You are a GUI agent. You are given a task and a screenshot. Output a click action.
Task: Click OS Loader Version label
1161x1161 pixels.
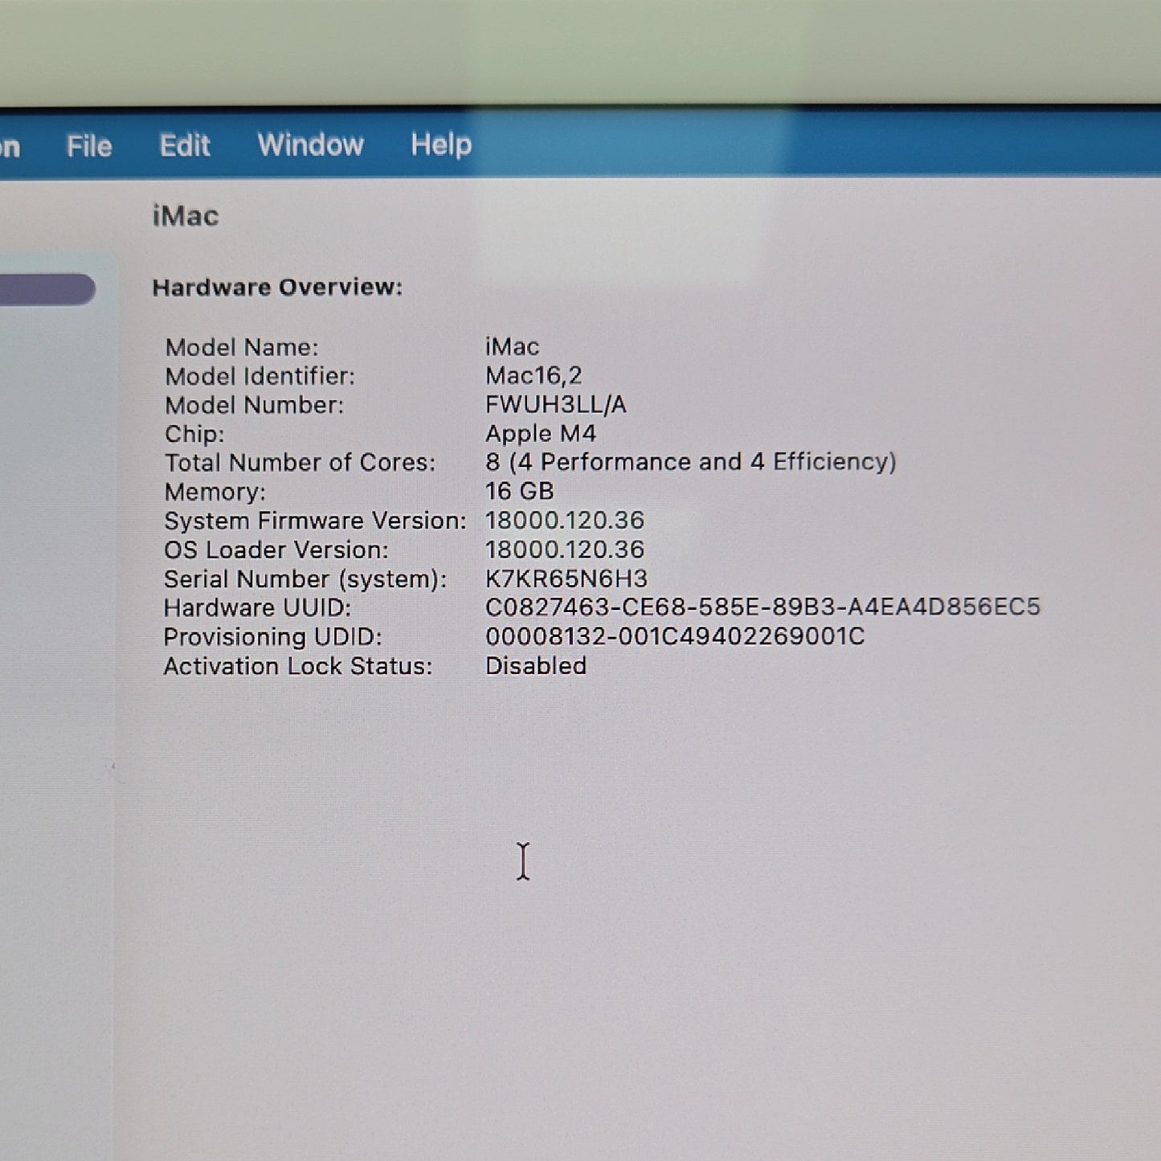click(x=276, y=550)
